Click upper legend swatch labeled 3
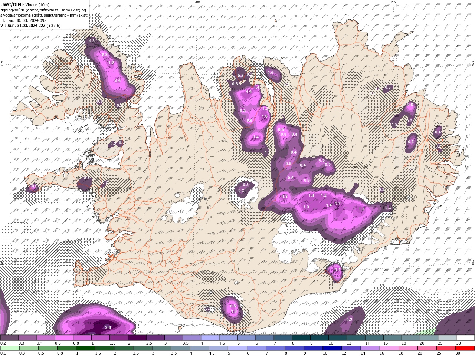 pyautogui.click(x=173, y=338)
